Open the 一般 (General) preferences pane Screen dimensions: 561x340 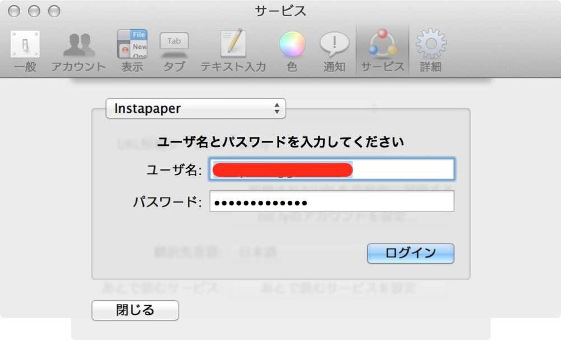tap(25, 51)
